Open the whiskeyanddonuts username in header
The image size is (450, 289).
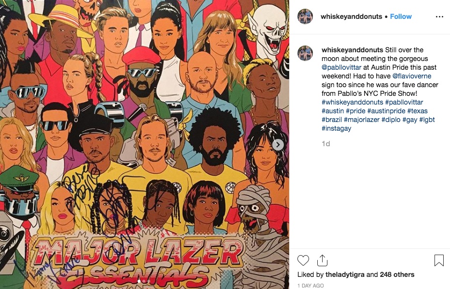351,16
